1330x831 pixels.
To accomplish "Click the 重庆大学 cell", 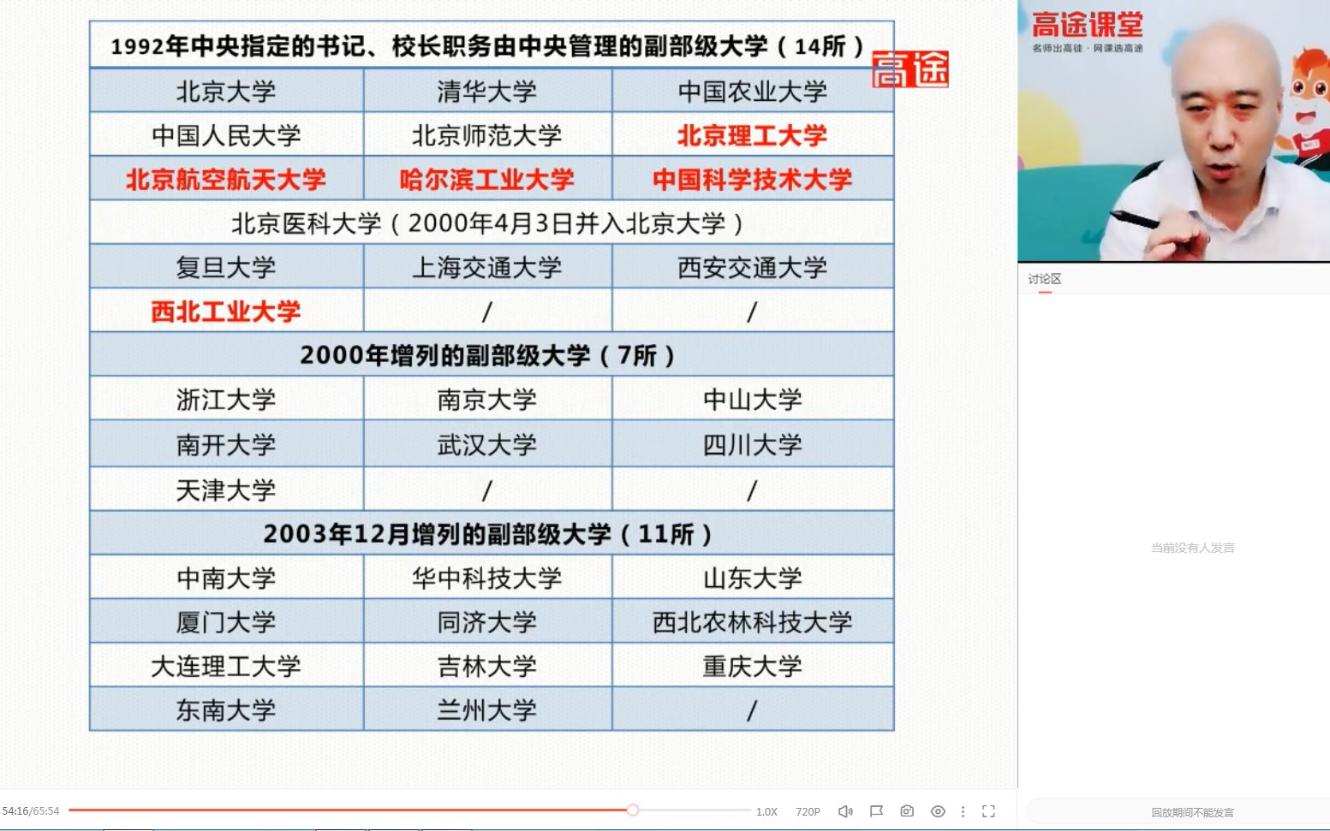I will [753, 665].
